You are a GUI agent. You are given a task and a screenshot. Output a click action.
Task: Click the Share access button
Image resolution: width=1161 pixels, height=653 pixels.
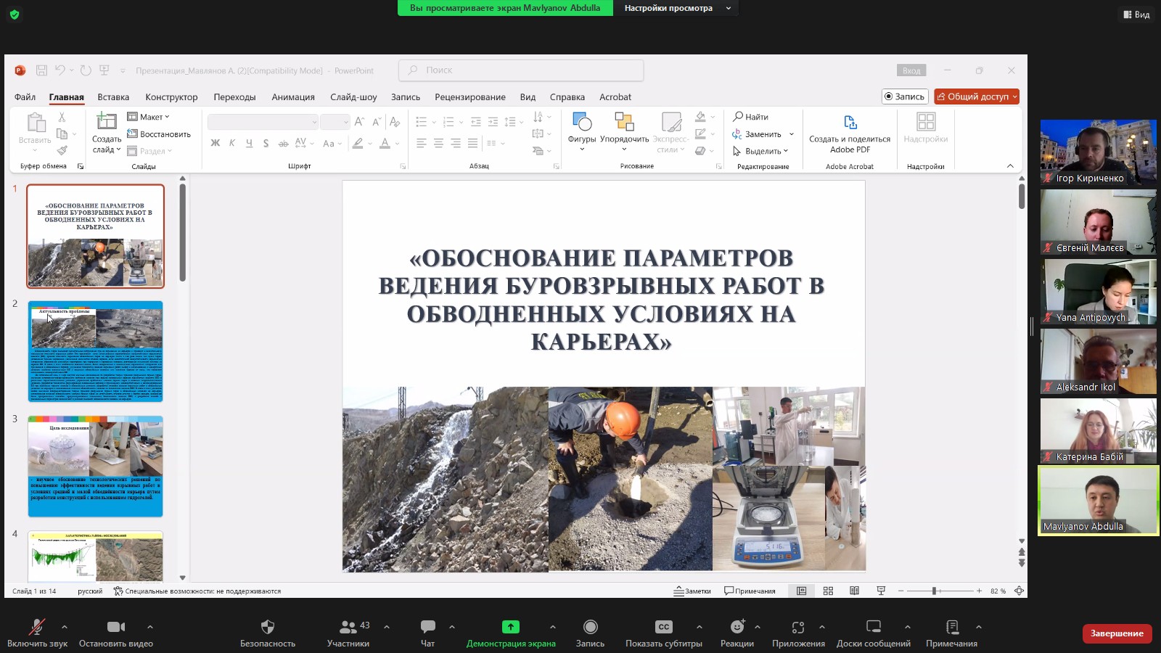[977, 96]
